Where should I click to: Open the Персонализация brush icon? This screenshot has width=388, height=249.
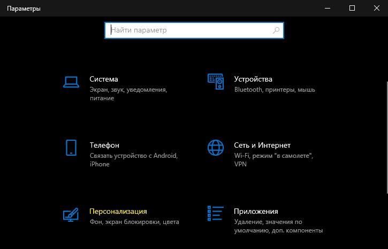71,214
